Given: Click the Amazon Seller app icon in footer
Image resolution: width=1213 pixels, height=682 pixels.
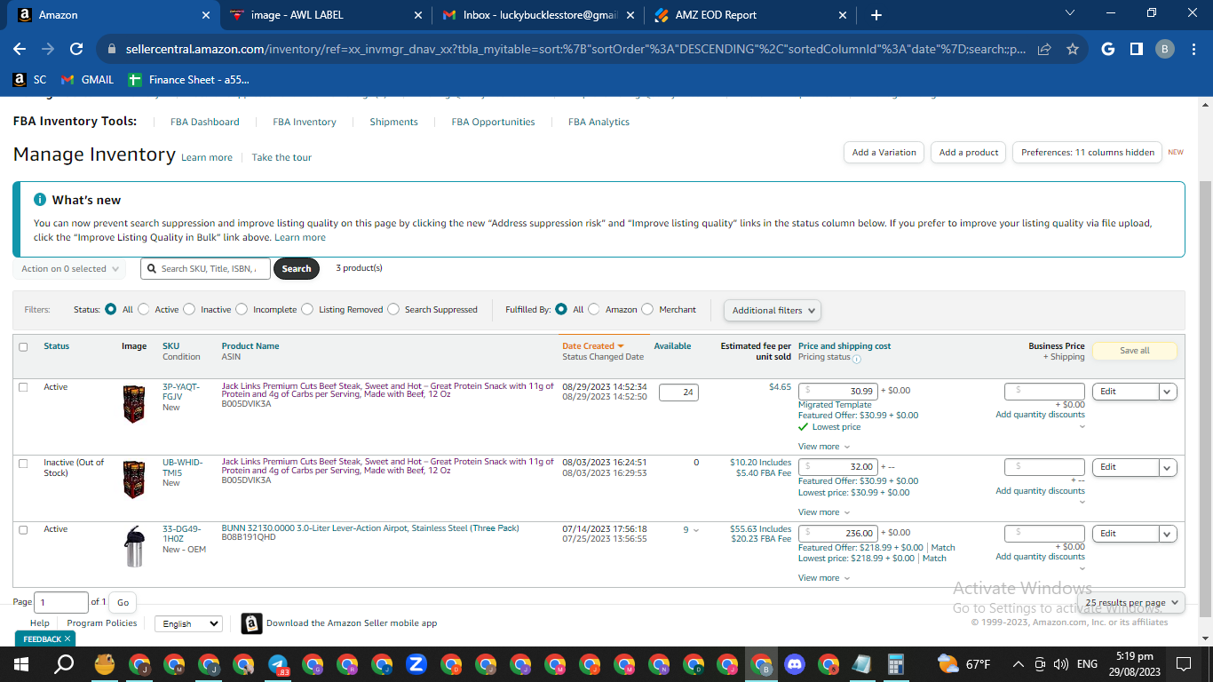Looking at the screenshot, I should [251, 623].
